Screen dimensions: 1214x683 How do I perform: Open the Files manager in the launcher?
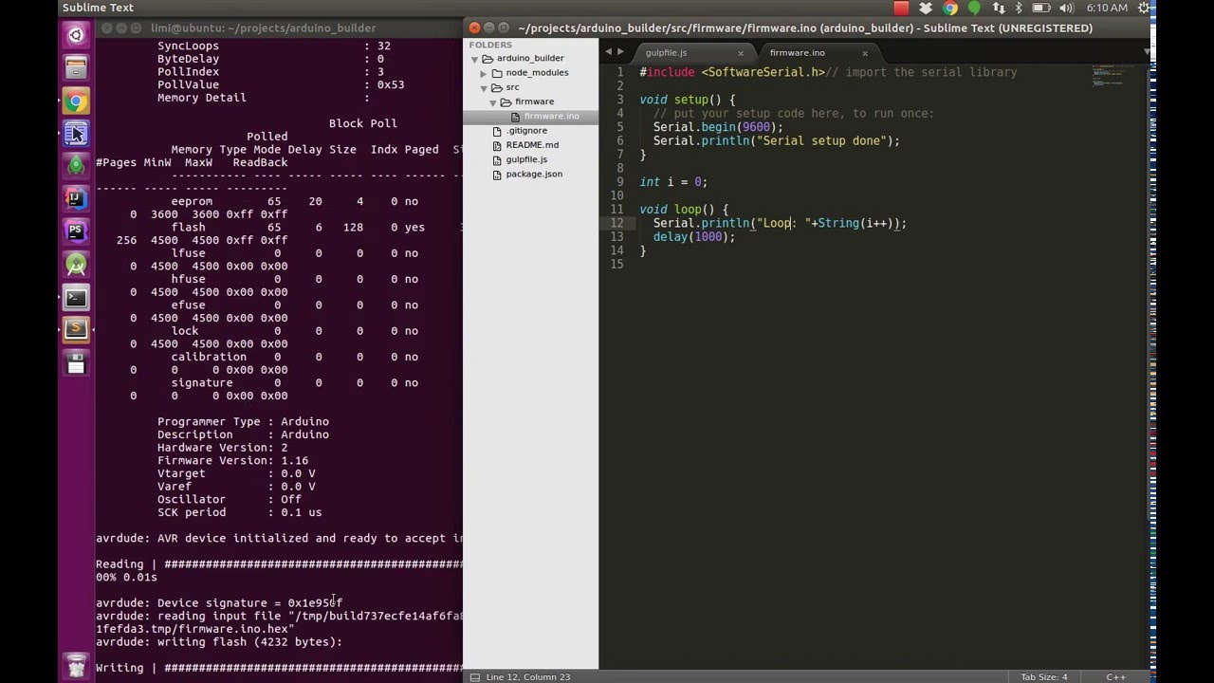point(77,68)
